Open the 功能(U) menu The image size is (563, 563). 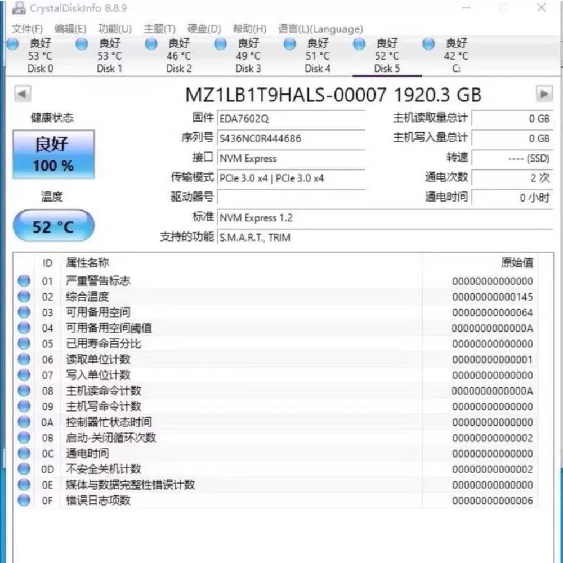115,29
